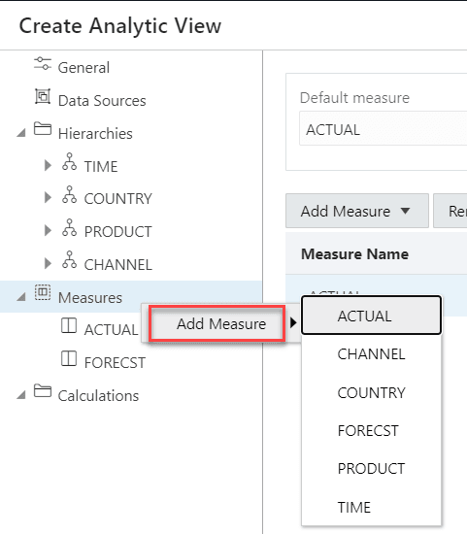The width and height of the screenshot is (467, 534).
Task: Click the PRODUCT hierarchy icon
Action: tap(70, 227)
